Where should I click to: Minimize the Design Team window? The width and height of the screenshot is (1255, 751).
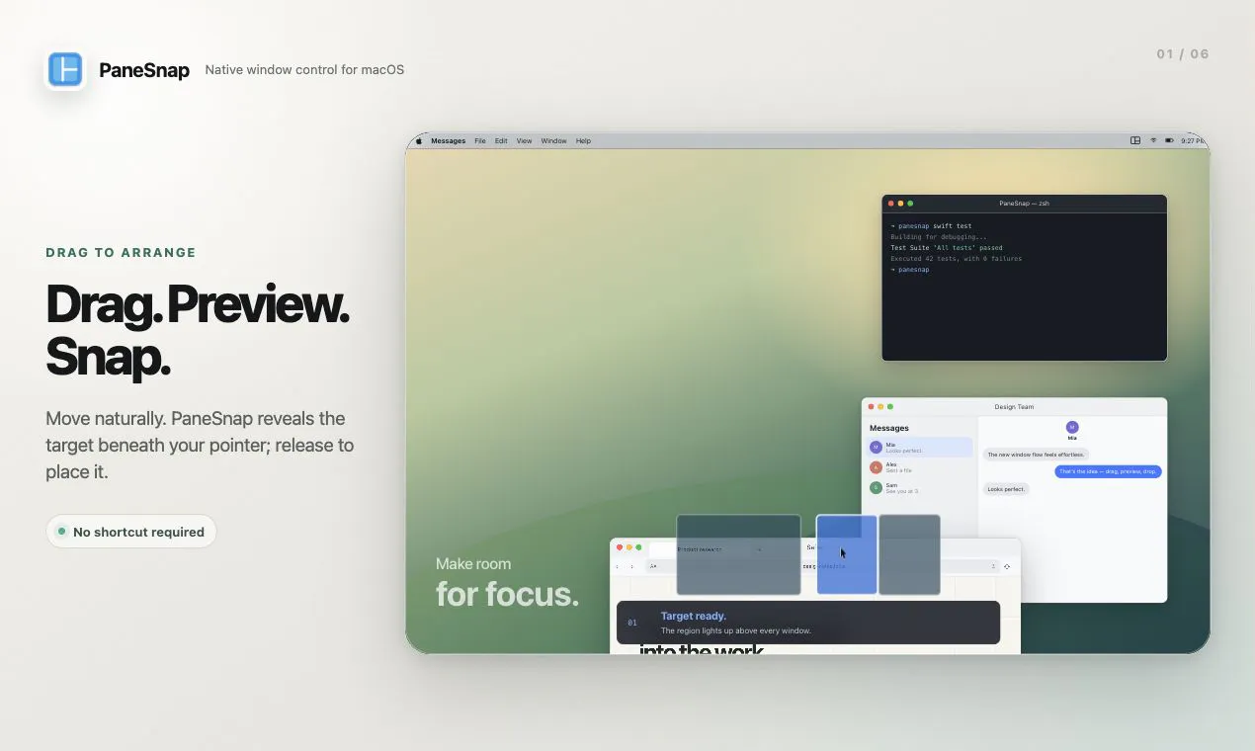pyautogui.click(x=880, y=407)
